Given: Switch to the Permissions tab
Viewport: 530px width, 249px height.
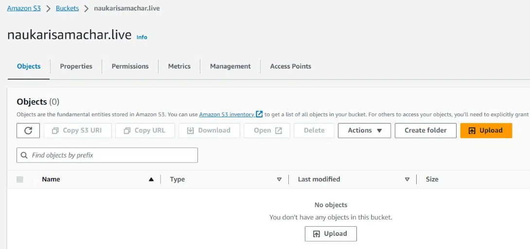Looking at the screenshot, I should 130,66.
